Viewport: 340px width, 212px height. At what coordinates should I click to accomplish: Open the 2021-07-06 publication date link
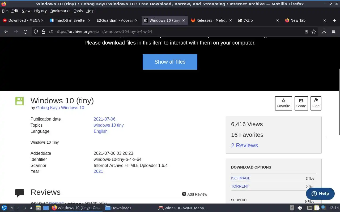tap(104, 119)
